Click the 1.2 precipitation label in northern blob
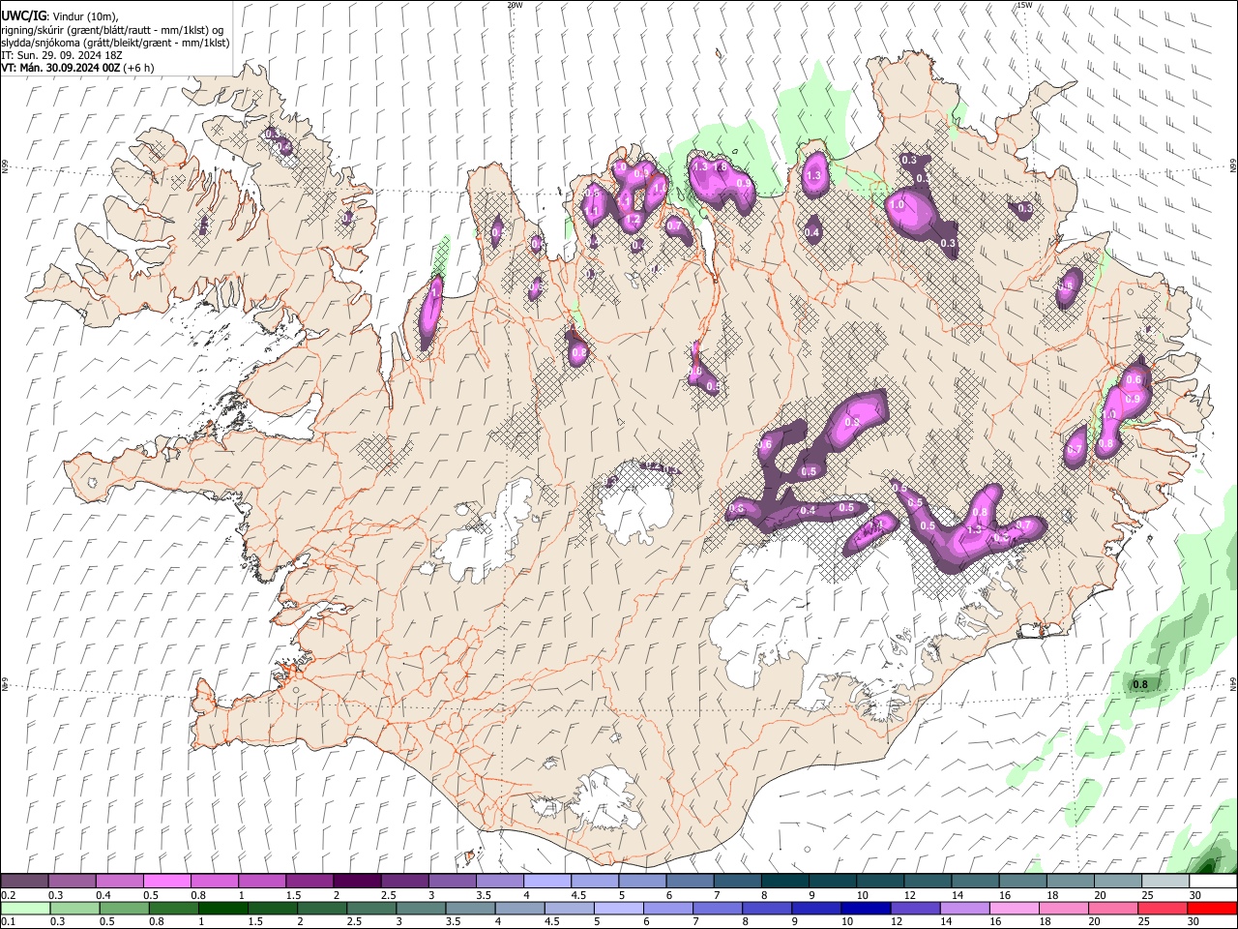Image resolution: width=1238 pixels, height=929 pixels. [x=634, y=221]
